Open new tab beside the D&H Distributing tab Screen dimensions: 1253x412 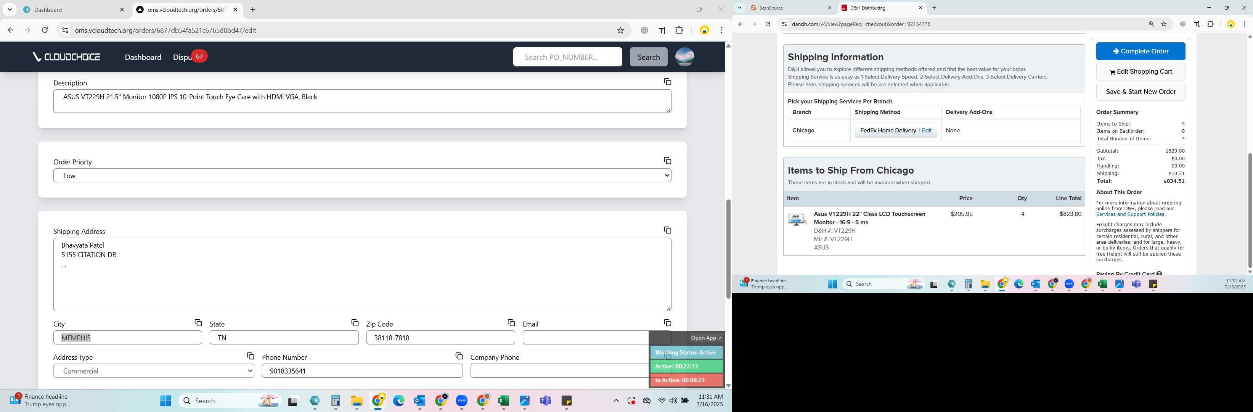934,8
